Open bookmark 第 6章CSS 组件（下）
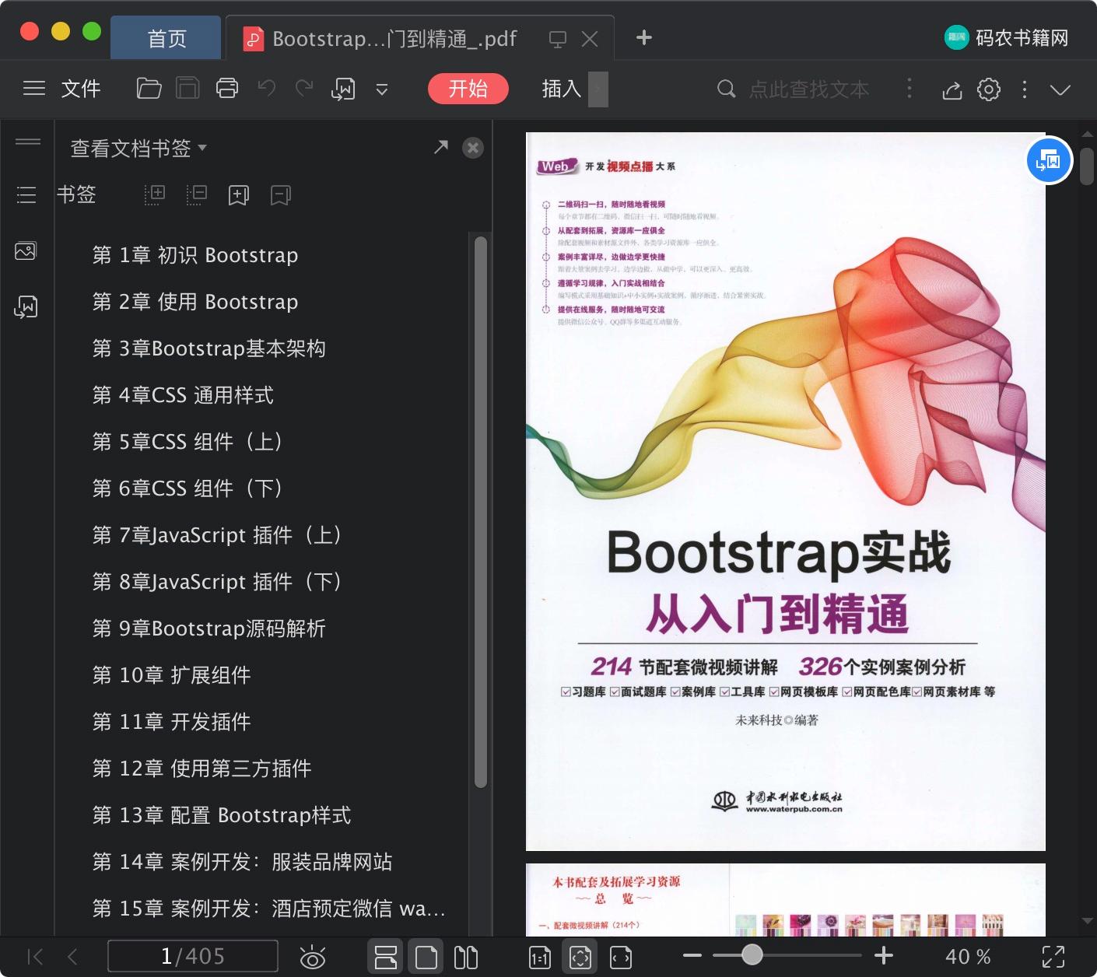Image resolution: width=1097 pixels, height=977 pixels. coord(188,488)
